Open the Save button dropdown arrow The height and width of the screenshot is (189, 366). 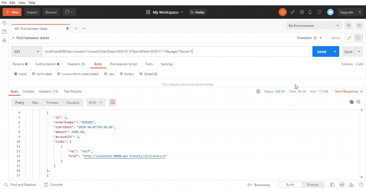[x=359, y=51]
